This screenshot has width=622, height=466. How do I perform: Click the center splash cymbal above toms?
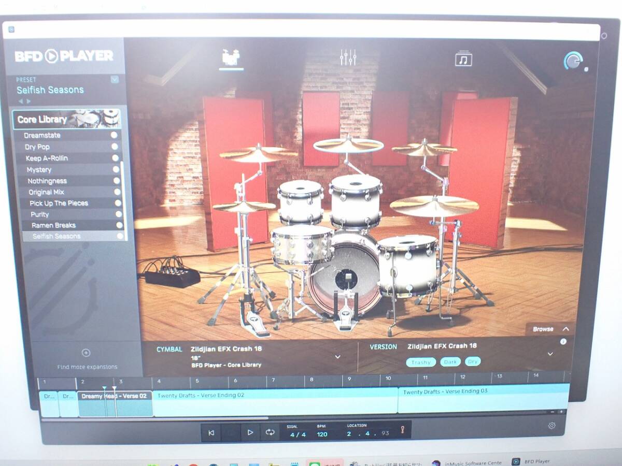(x=348, y=145)
